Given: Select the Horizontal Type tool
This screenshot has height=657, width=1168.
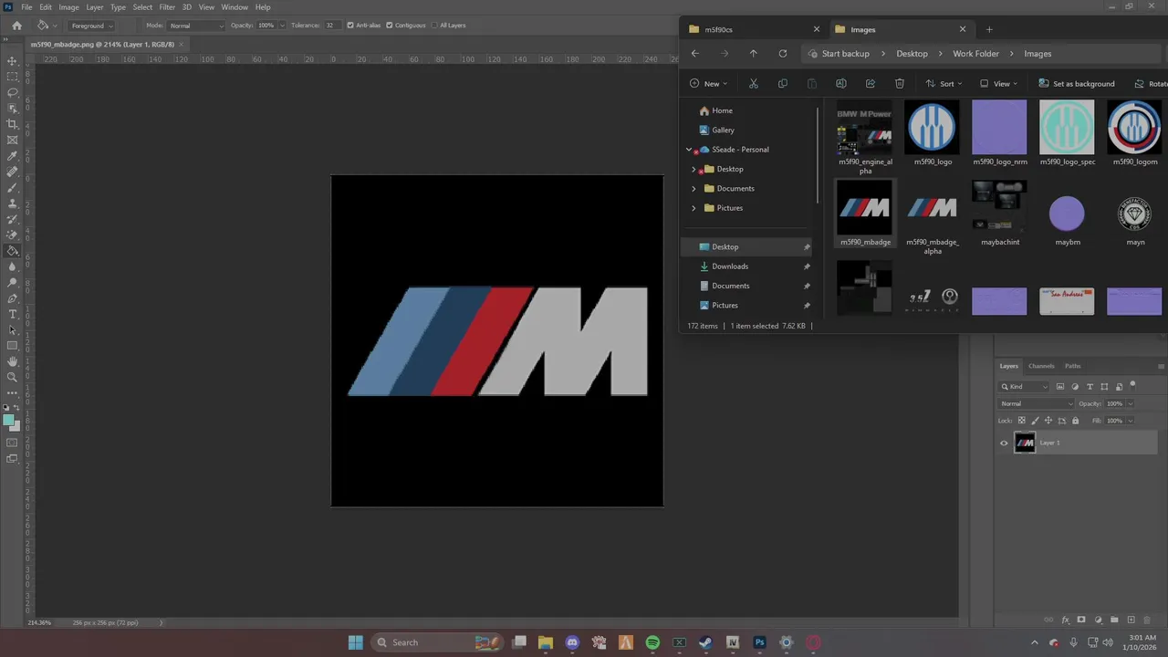Looking at the screenshot, I should [12, 314].
